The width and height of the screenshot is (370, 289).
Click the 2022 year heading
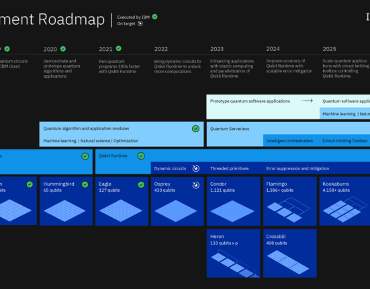click(x=161, y=49)
